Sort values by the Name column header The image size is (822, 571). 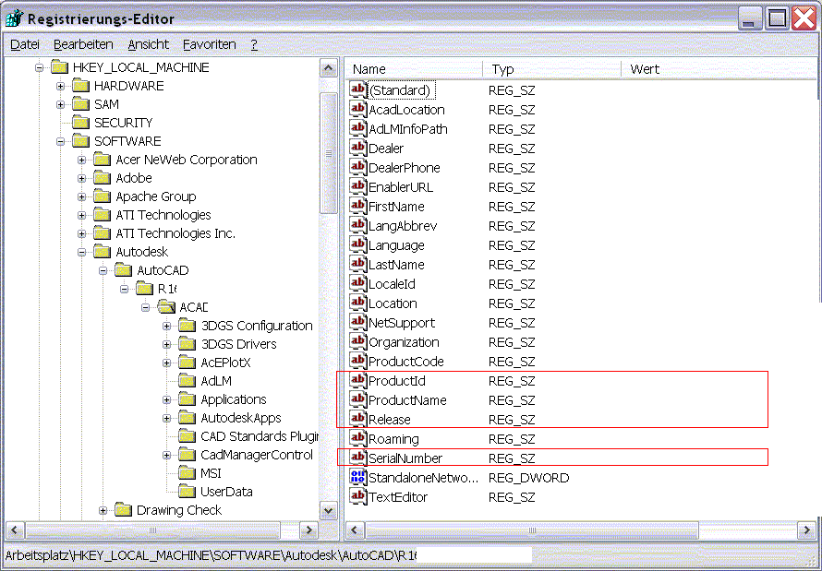[414, 69]
